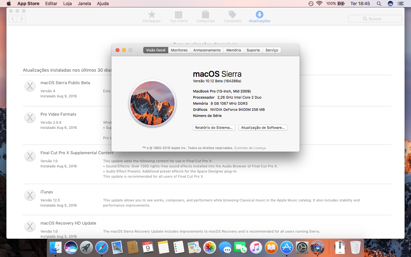Go forward with the App Store forward arrow
411x257 pixels.
point(22,19)
